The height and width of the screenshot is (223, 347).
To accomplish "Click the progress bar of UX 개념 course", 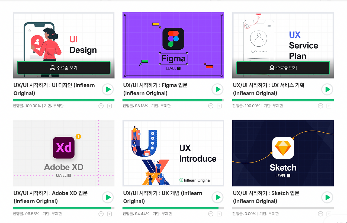I will 173,208.
